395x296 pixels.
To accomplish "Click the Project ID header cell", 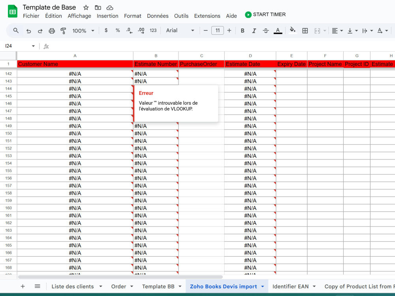I will click(357, 64).
